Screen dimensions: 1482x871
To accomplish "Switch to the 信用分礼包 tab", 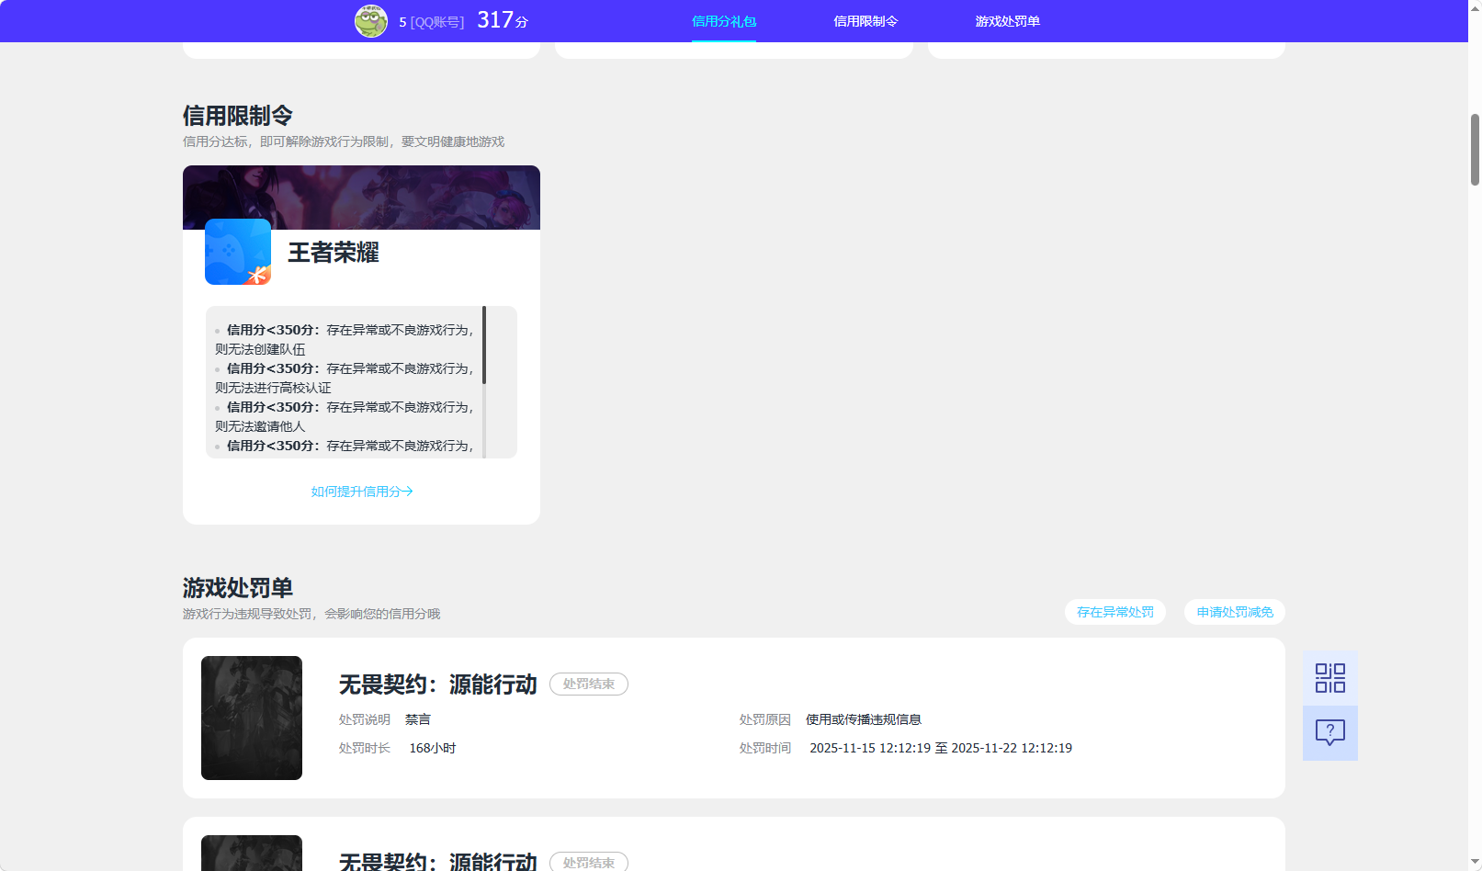I will point(722,20).
